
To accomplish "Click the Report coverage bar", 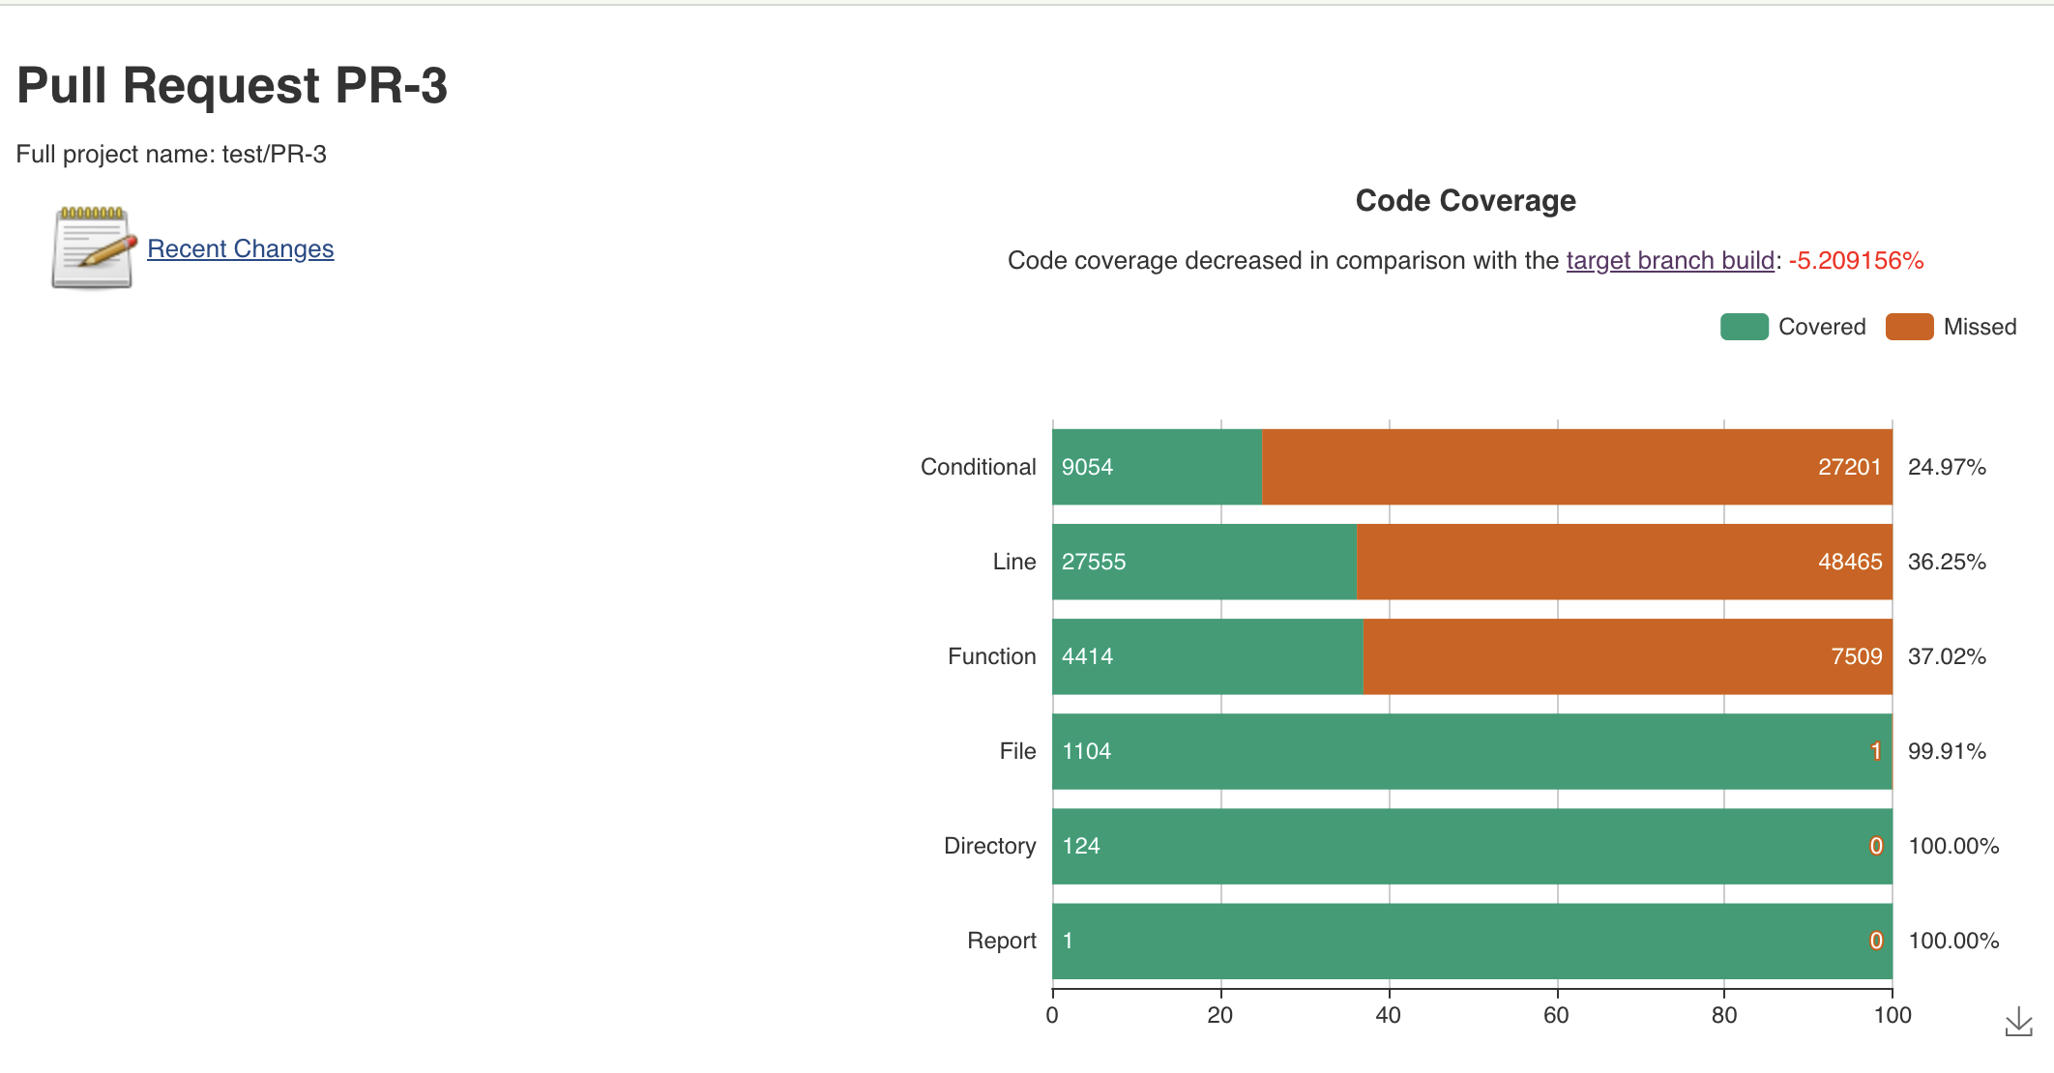I will click(1470, 941).
